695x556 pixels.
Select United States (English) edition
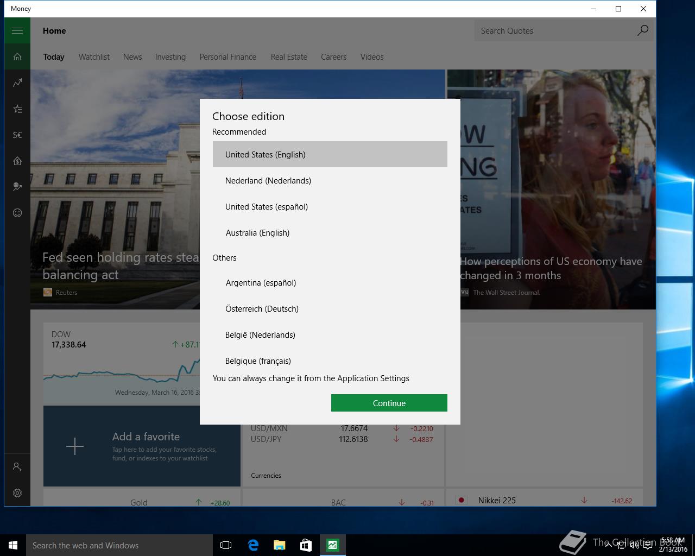pos(330,154)
